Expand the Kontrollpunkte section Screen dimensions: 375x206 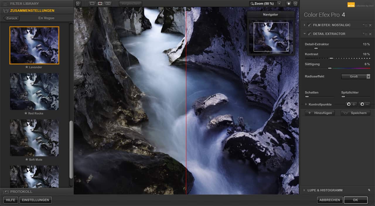pyautogui.click(x=306, y=104)
